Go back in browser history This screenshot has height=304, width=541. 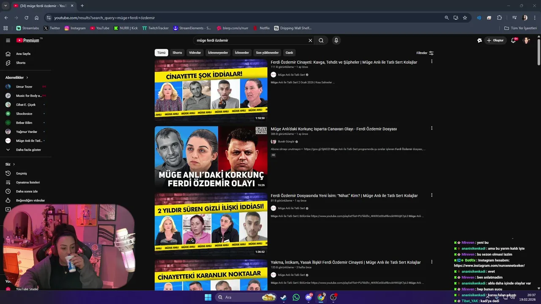tap(6, 18)
